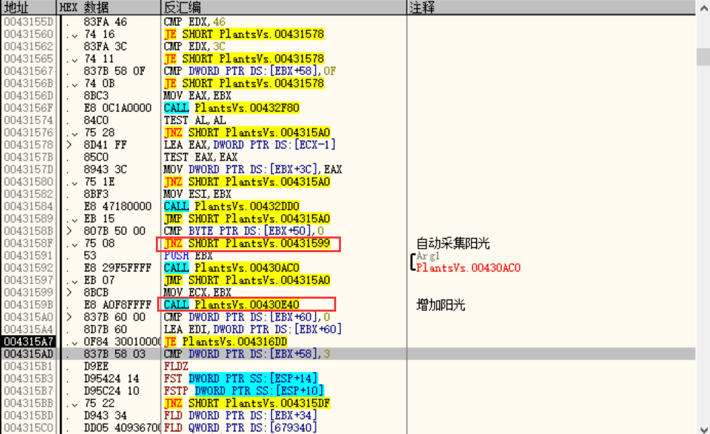Select FST DWORD PTR SS:[ESP+14] instruction
The image size is (710, 434).
tap(241, 378)
